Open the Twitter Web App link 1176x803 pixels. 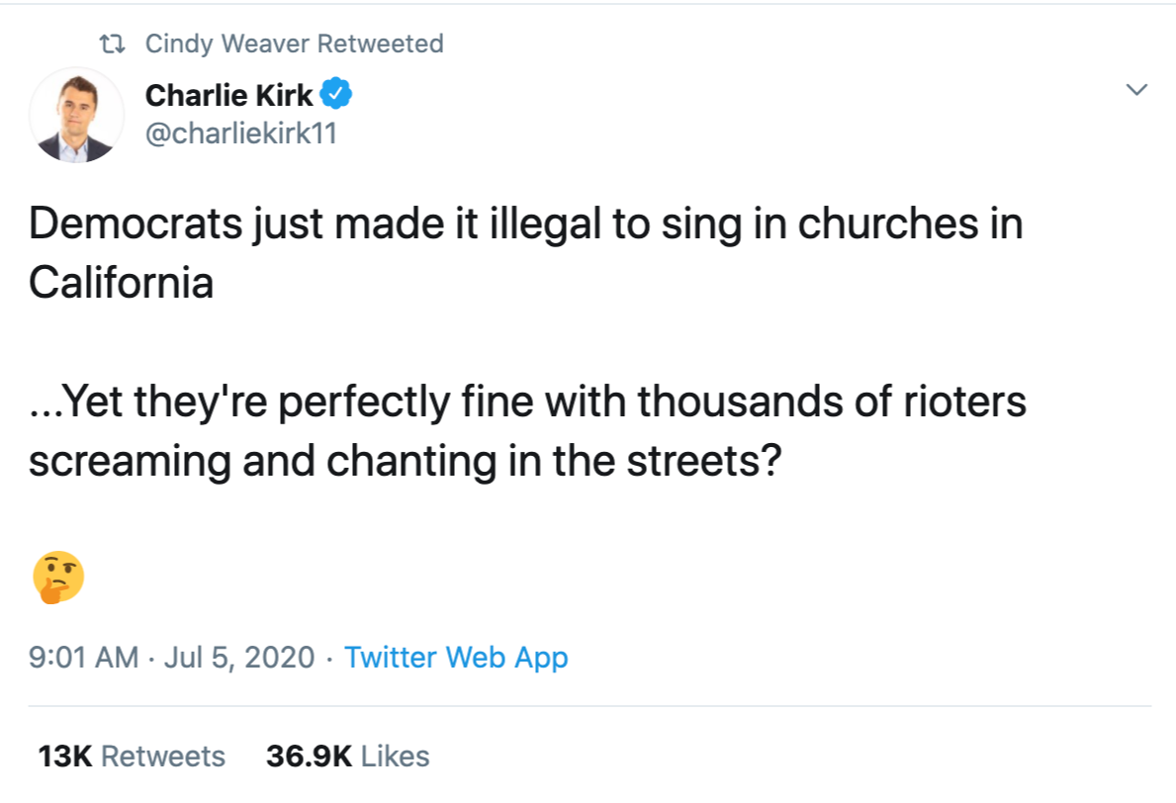456,658
